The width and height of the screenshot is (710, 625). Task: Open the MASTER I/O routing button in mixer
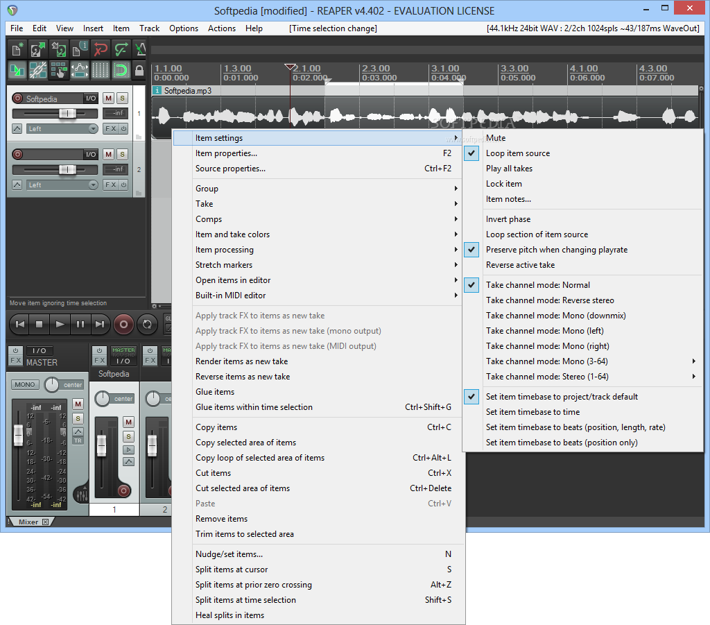[39, 350]
